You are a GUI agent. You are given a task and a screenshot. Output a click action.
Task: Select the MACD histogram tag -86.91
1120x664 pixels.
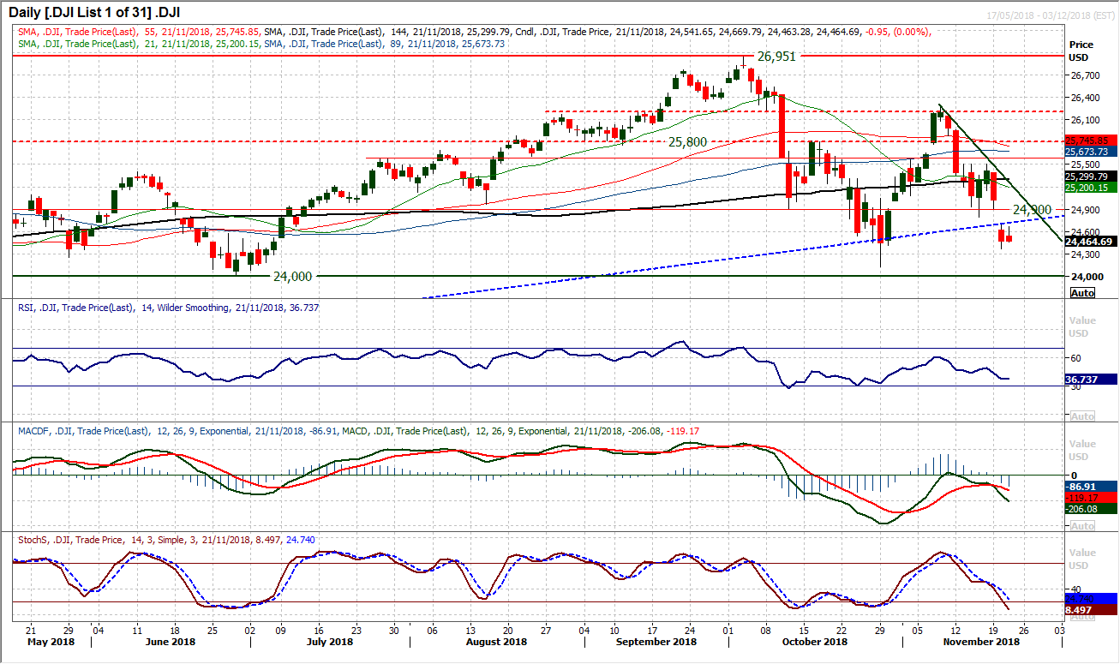[x=1090, y=485]
